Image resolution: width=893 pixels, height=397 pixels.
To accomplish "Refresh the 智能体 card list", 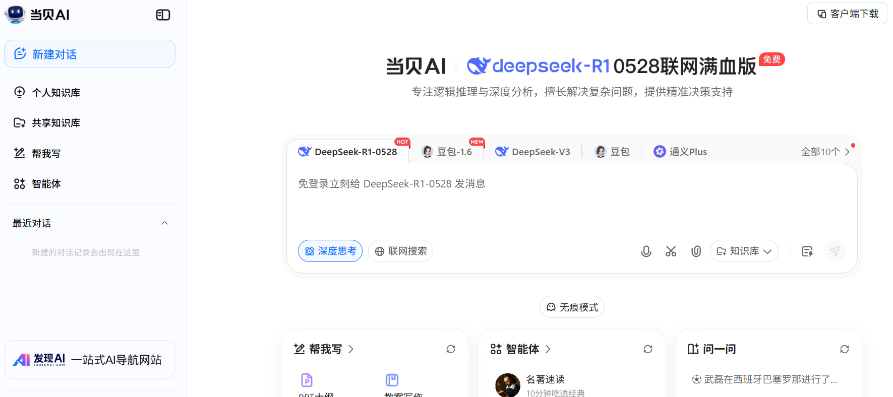I will click(647, 349).
